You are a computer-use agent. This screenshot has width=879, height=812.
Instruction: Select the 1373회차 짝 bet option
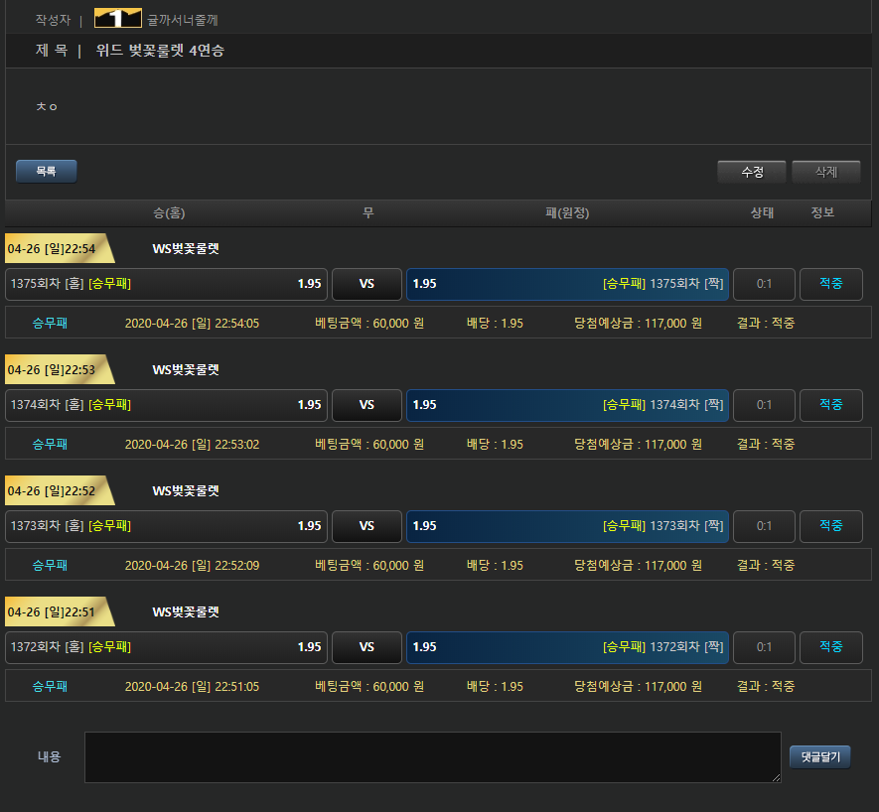(567, 526)
